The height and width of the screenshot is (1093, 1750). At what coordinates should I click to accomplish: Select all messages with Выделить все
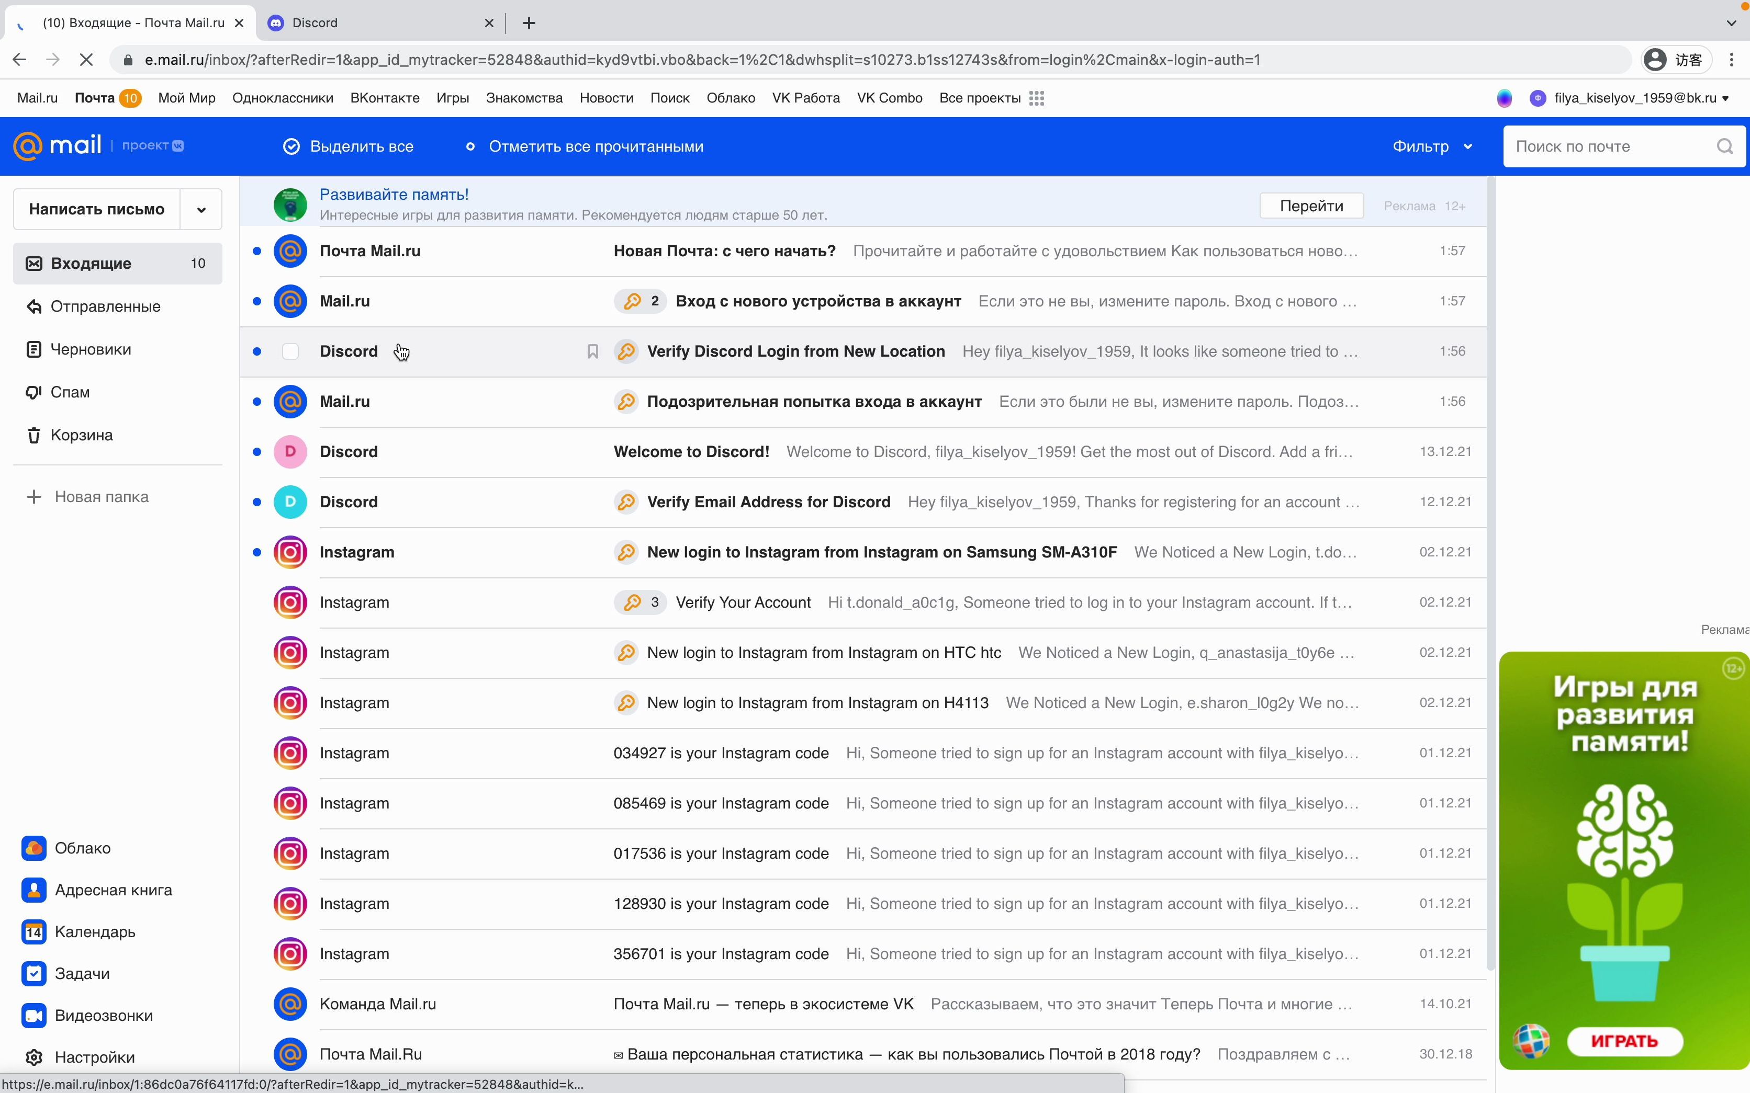(348, 147)
